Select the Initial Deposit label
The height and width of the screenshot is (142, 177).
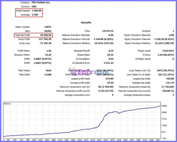click(x=23, y=11)
